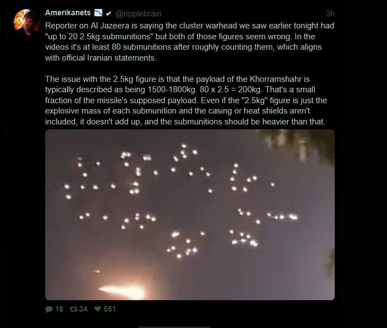Open the @ripplebrain handle link
Screen dimensions: 387x328
click(x=138, y=13)
